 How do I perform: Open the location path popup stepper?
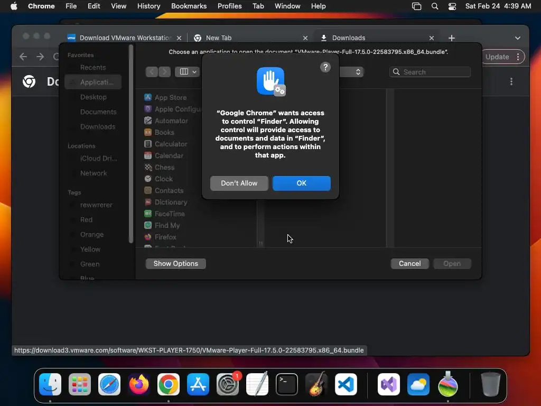coord(358,72)
